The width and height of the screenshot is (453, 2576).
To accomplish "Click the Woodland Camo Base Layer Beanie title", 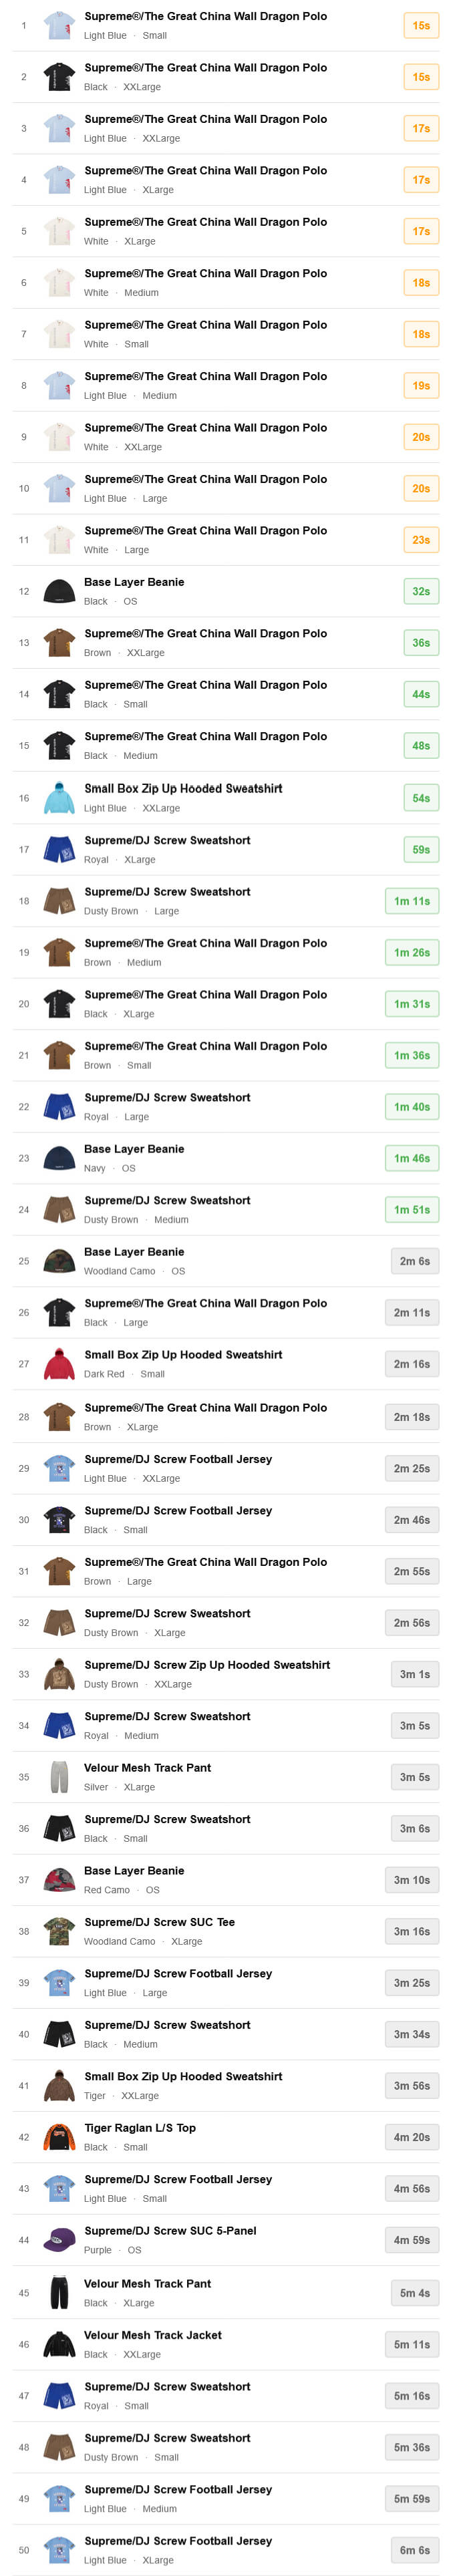I will 134,1251.
